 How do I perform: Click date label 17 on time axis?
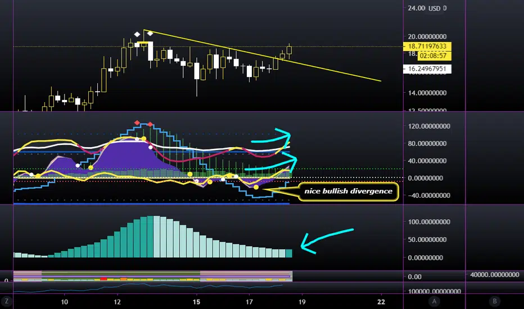(249, 302)
